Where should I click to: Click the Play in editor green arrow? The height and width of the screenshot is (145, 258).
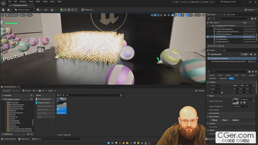(62, 10)
